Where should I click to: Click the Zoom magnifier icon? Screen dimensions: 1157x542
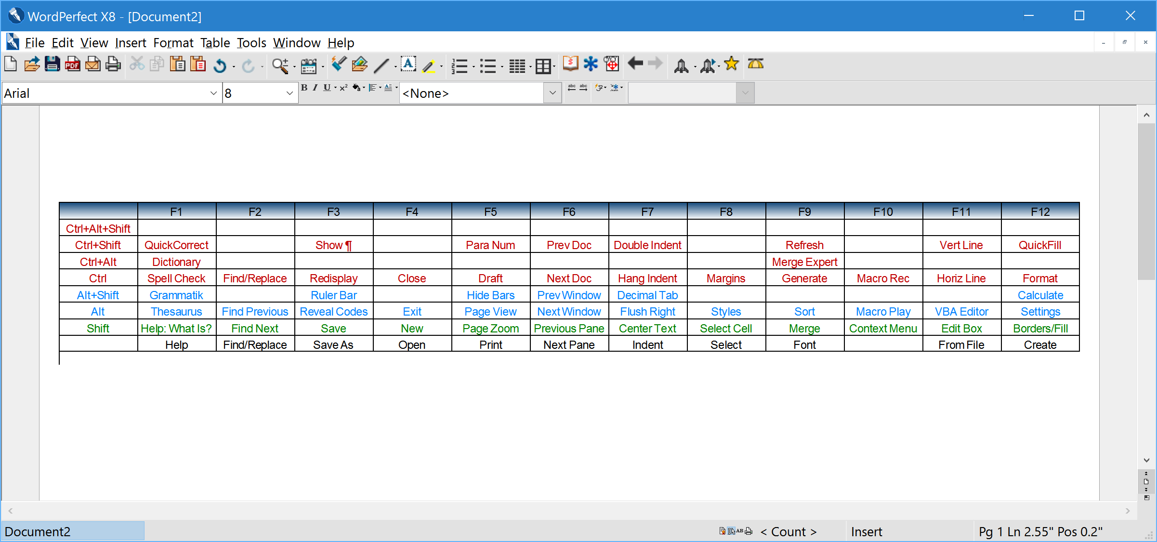(x=279, y=65)
